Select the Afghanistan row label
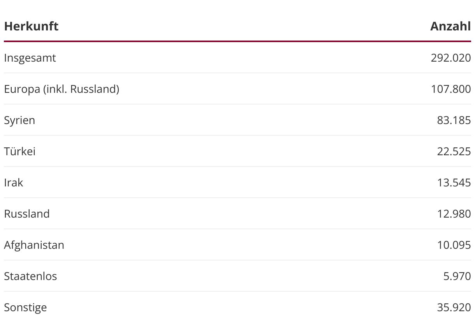This screenshot has height=326, width=475. tap(34, 245)
